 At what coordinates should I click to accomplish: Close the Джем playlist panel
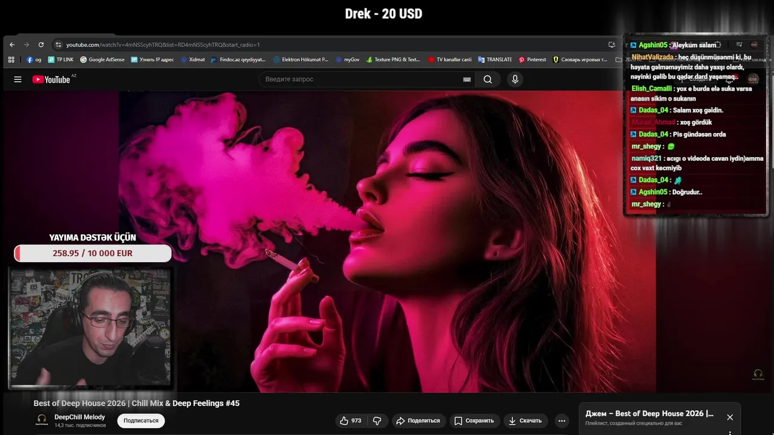pos(730,417)
